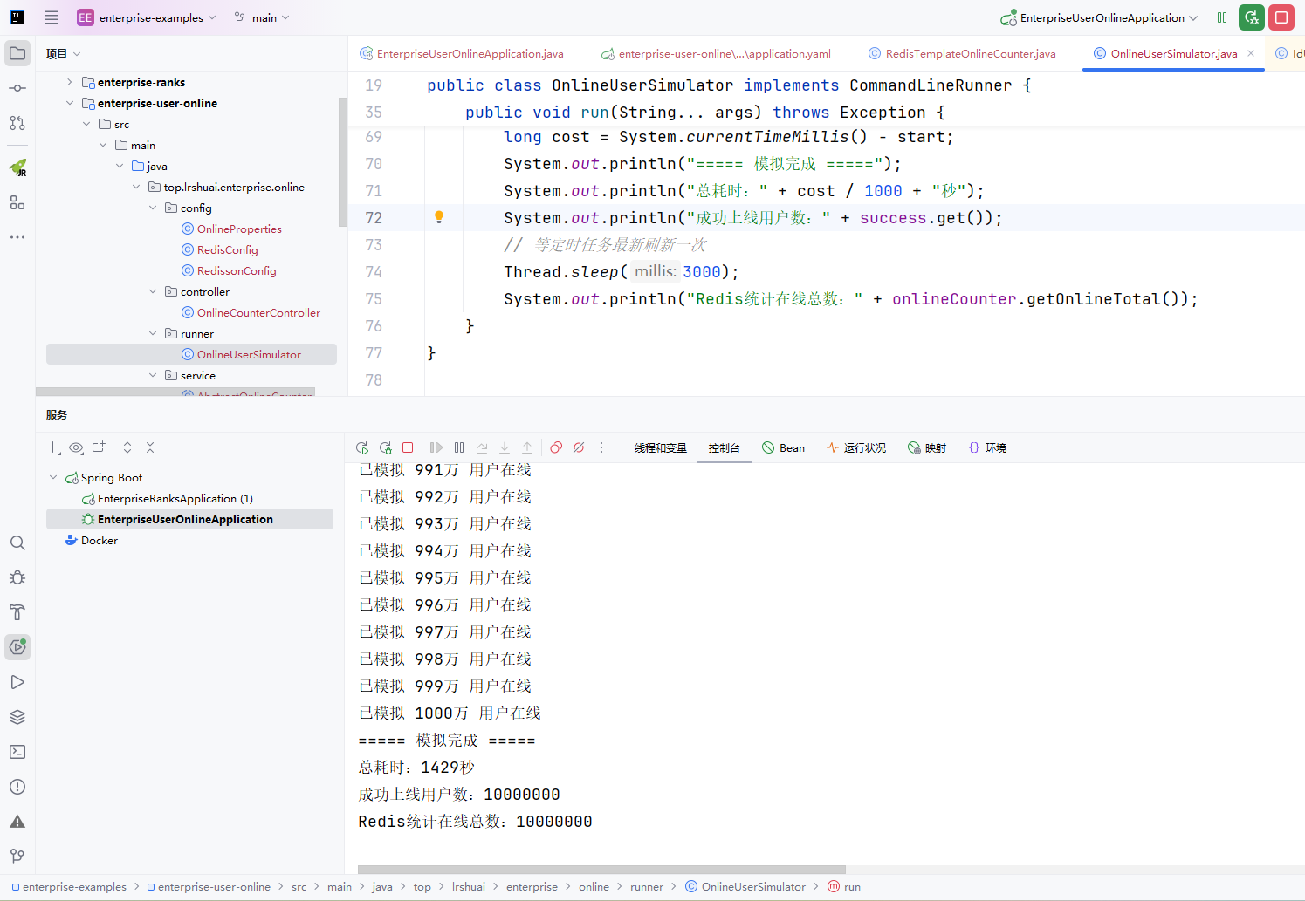Open OnlineCounterController in project tree
The height and width of the screenshot is (901, 1305).
pos(258,312)
